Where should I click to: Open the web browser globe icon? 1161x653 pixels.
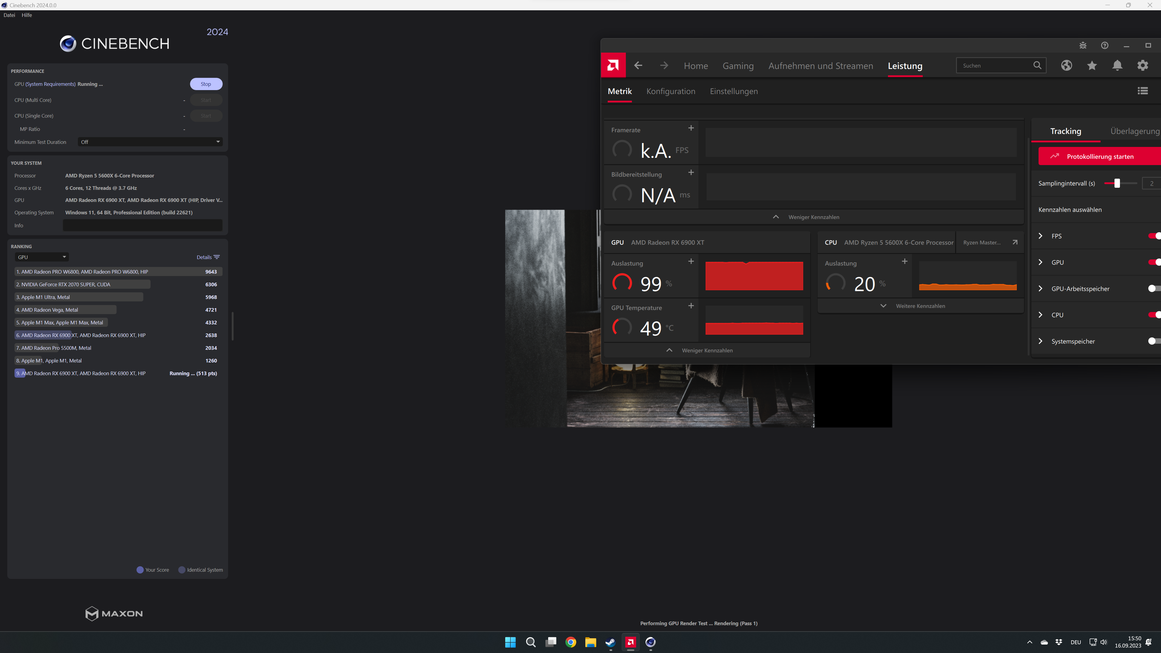1066,65
